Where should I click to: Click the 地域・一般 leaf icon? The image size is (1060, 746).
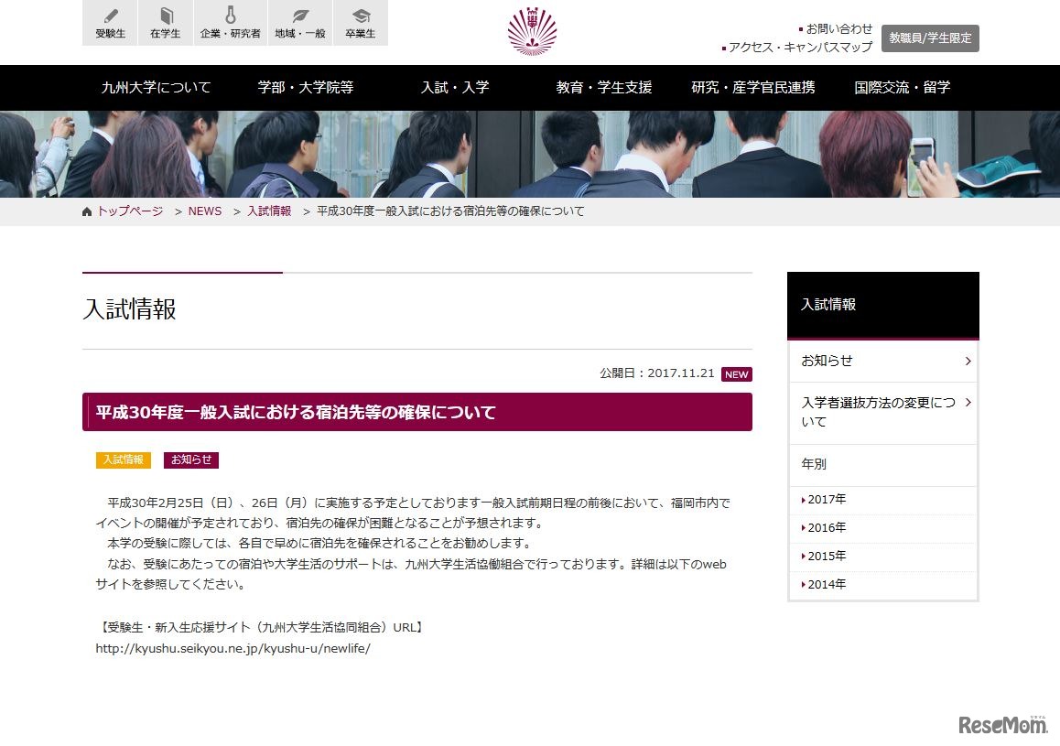(x=299, y=22)
